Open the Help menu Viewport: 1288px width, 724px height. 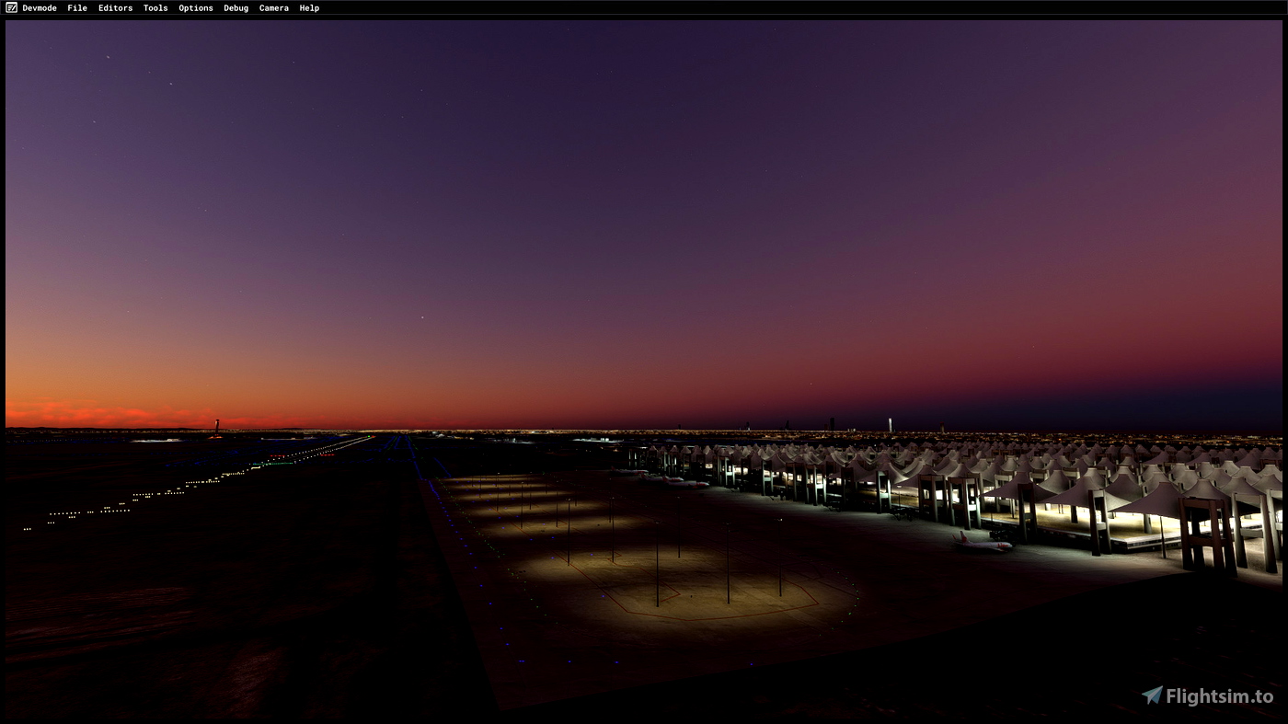(x=309, y=7)
